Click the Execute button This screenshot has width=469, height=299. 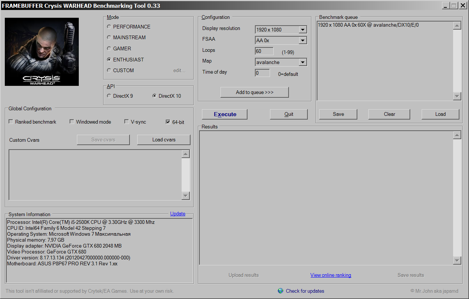pyautogui.click(x=225, y=114)
